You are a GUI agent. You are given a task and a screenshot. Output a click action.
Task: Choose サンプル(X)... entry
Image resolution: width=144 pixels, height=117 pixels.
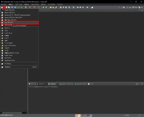point(20,64)
